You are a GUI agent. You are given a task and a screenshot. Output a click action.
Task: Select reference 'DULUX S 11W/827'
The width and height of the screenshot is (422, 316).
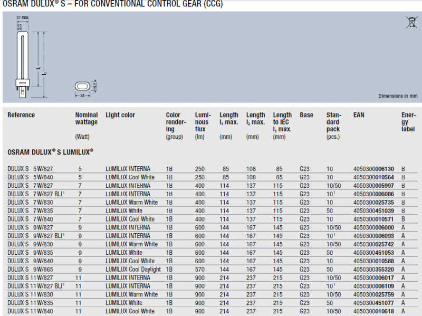click(30, 277)
